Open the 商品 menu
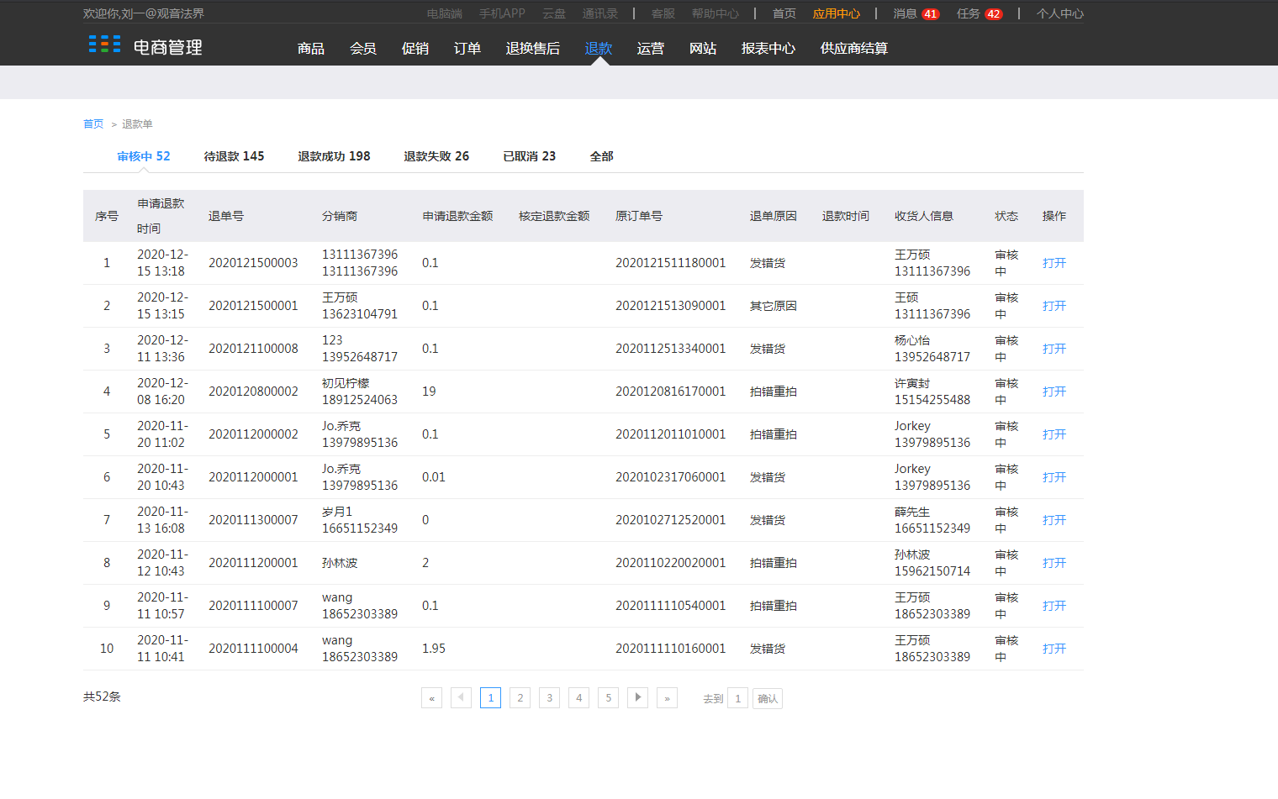Image resolution: width=1278 pixels, height=799 pixels. pyautogui.click(x=311, y=49)
